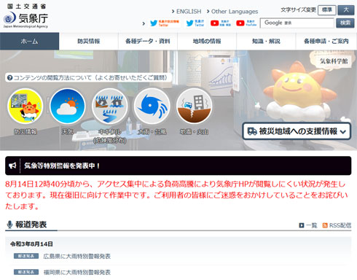Open the 各種申請・ご案内 menu
Screen dimensions: 357x280
click(x=326, y=41)
